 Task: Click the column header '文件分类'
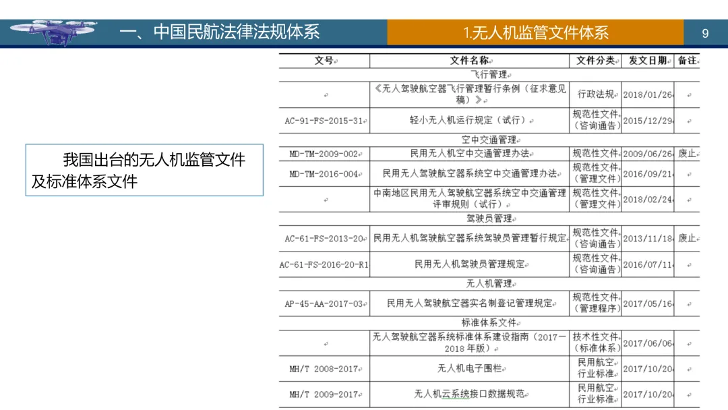(x=596, y=61)
